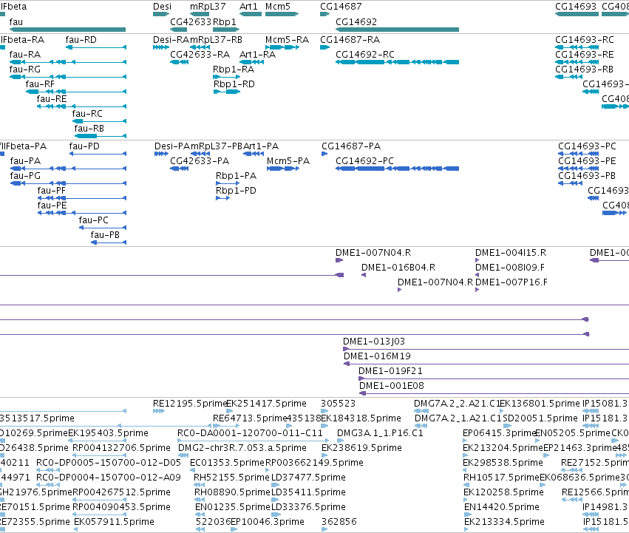629x533 pixels.
Task: Click the DME1-019F21 BAC clone
Action: tap(494, 378)
